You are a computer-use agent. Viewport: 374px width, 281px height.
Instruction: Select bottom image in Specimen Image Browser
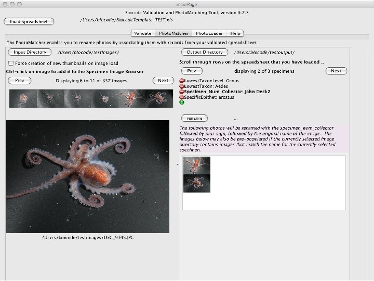197,183
